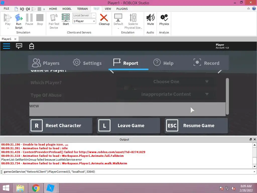
Task: Open the quick access toolbar customize arrow
Action: pyautogui.click(x=44, y=9)
